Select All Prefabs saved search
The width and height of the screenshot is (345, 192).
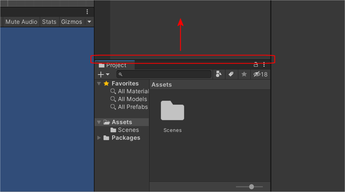[x=129, y=107]
